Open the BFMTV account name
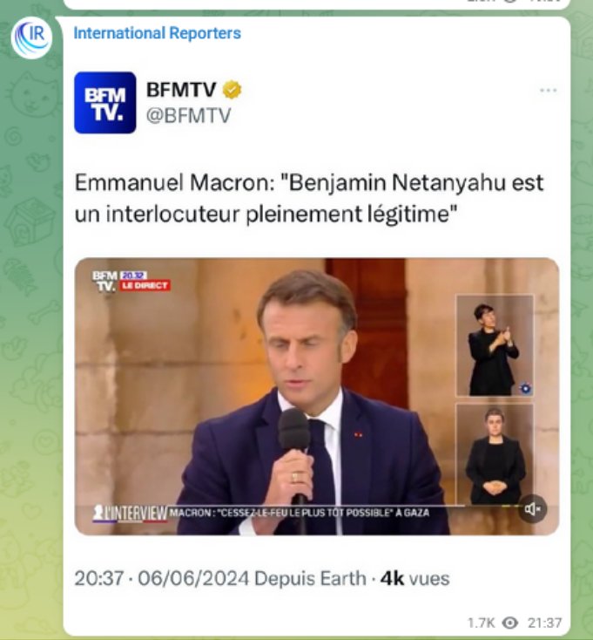593x640 pixels. point(181,90)
